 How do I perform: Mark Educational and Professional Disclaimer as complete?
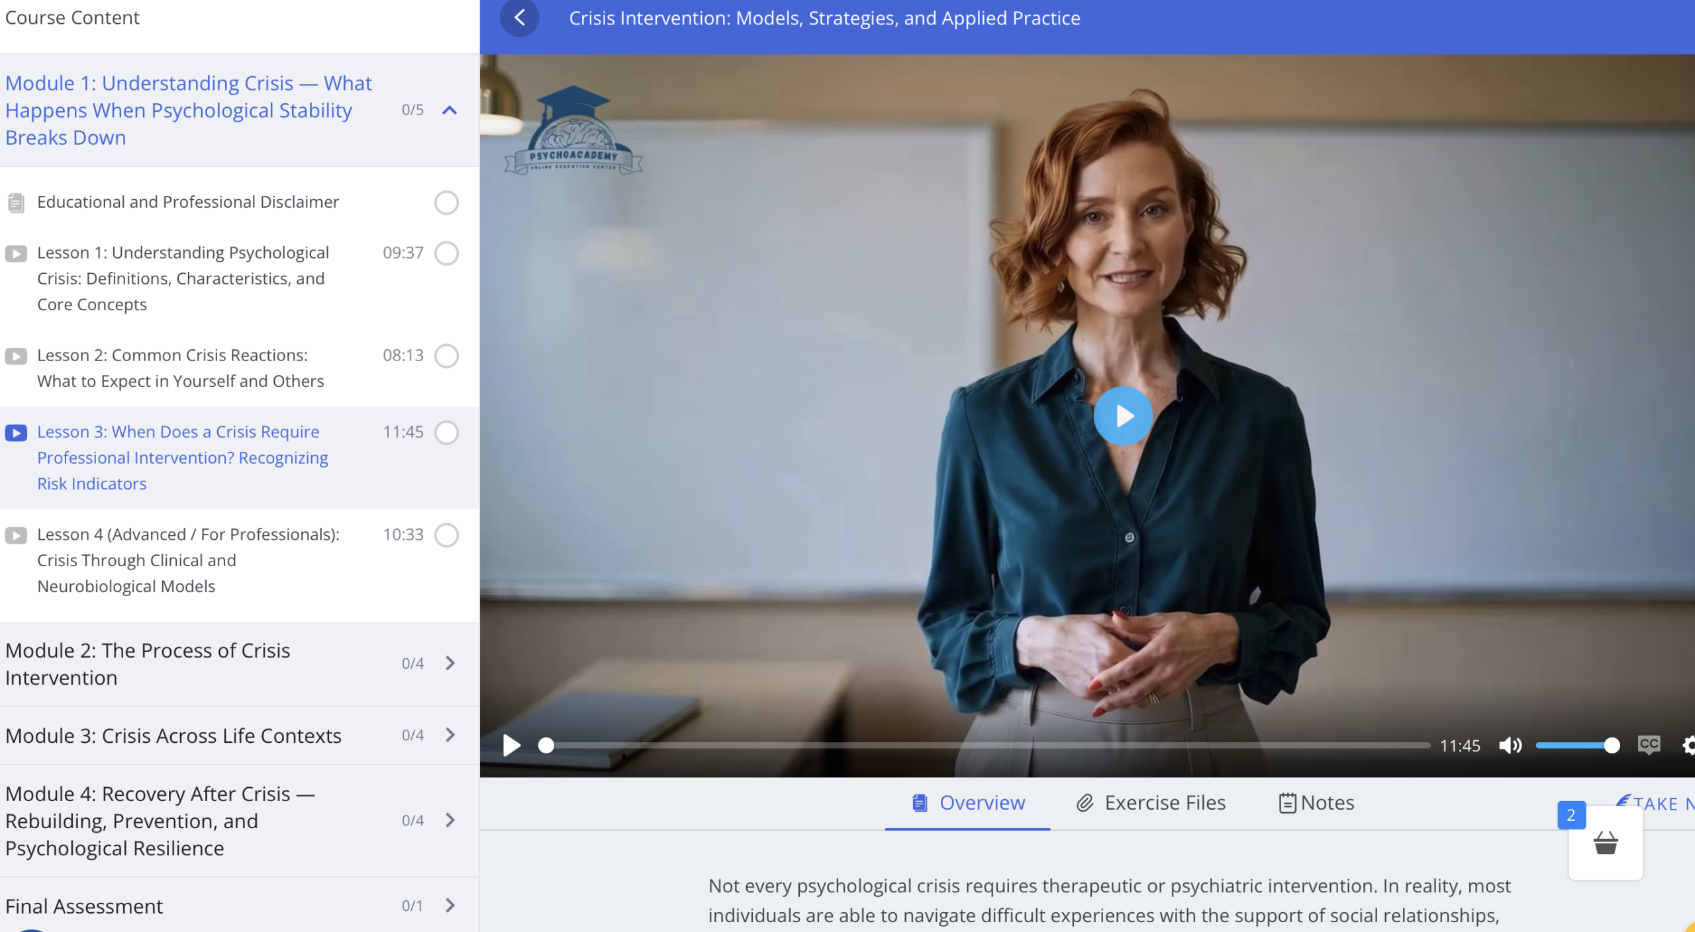pyautogui.click(x=446, y=202)
